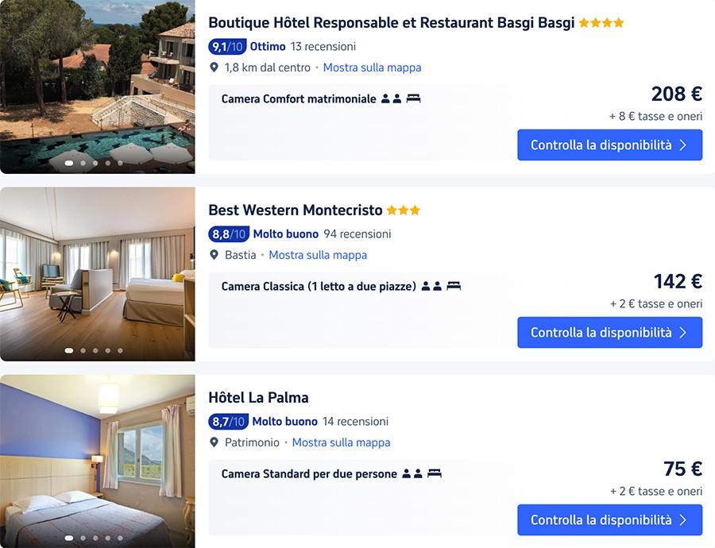Open 'Mostra sulla mappa' for Hôtel La Palma
715x548 pixels.
(341, 442)
